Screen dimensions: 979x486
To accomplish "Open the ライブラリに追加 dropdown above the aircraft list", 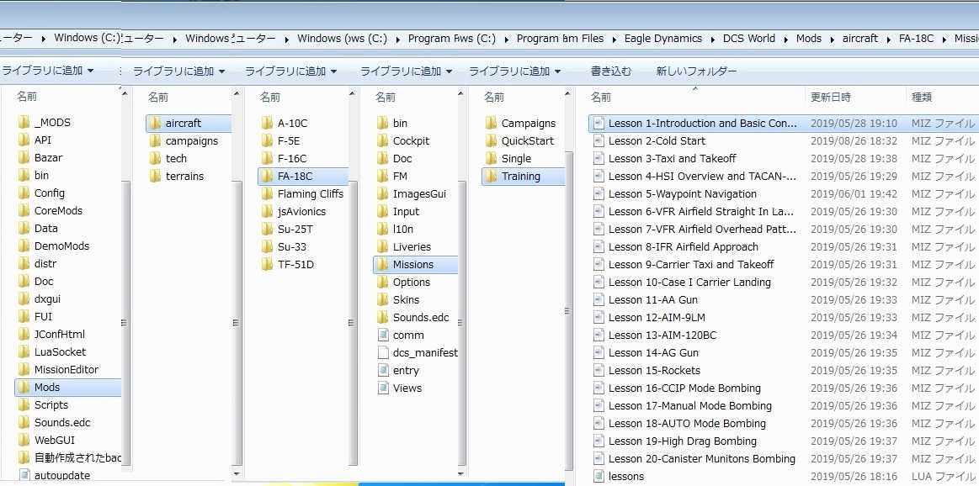I will click(x=179, y=71).
